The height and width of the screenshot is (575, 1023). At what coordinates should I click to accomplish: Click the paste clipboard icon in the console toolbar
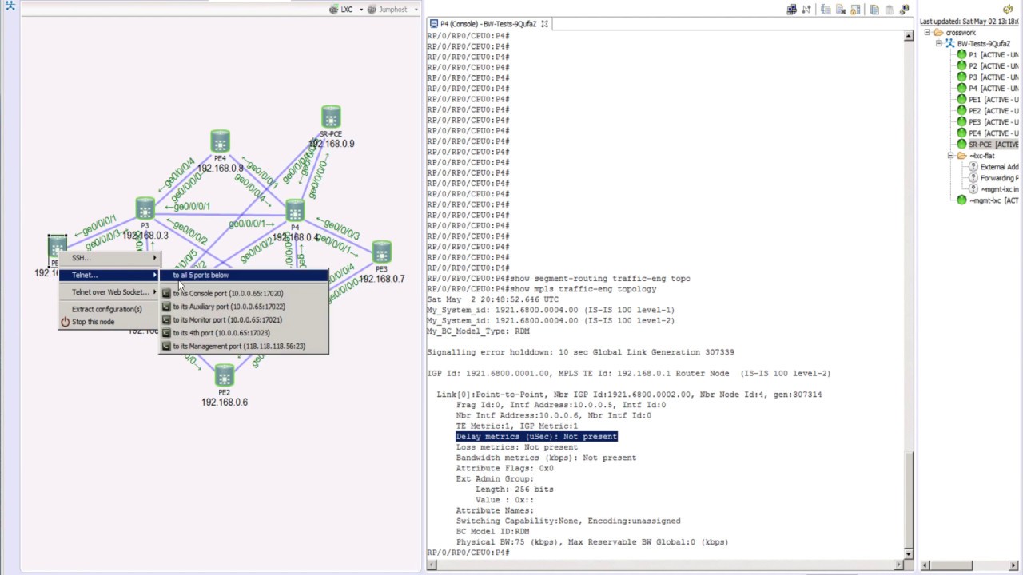pos(890,10)
